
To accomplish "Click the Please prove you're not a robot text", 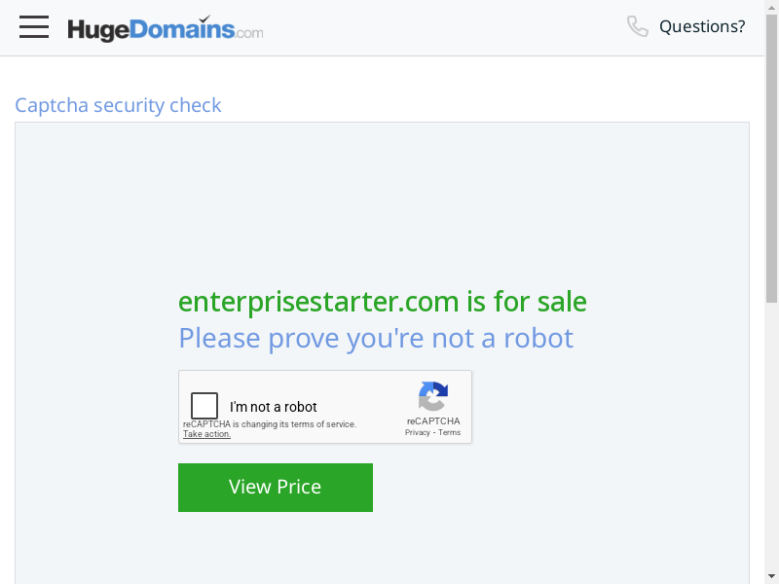I will pyautogui.click(x=376, y=338).
